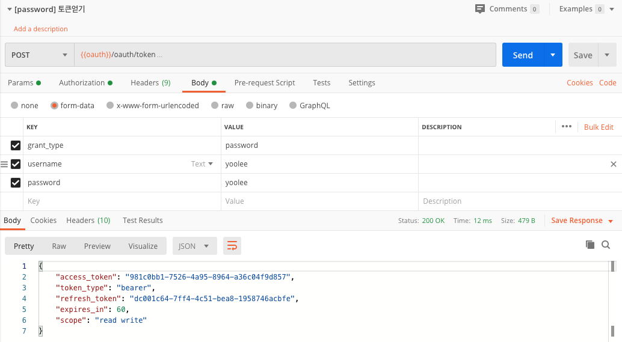Click the Save button
The image size is (622, 342).
tap(583, 55)
